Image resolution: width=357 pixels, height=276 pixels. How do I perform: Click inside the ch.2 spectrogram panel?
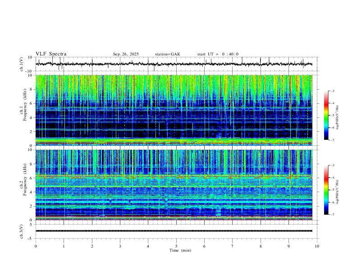[174, 185]
